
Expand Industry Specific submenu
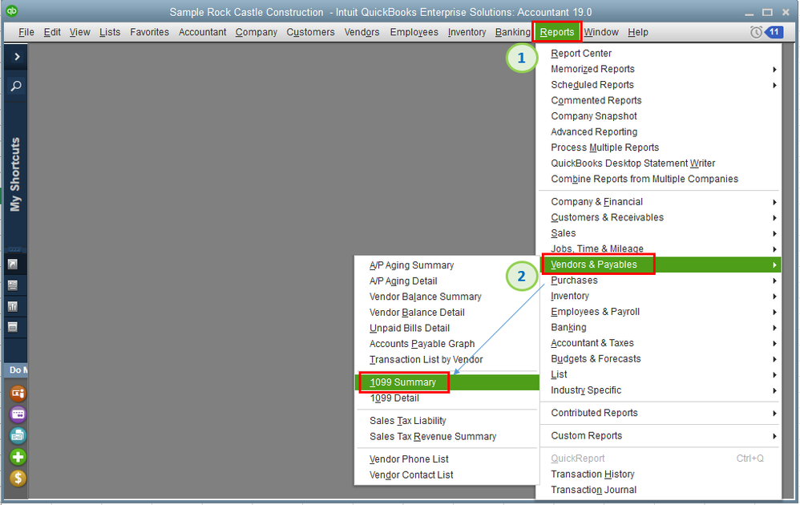[x=659, y=390]
